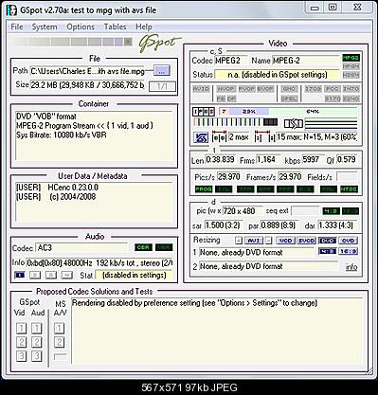Open the File menu
This screenshot has height=395, width=378.
click(x=17, y=27)
